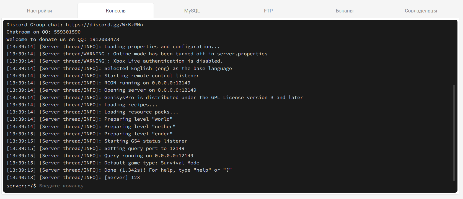Click the [Server] 123 message line
This screenshot has width=463, height=199.
(x=73, y=177)
